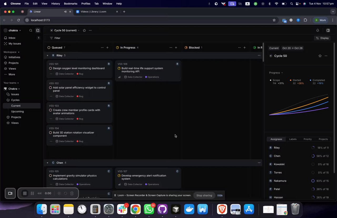This screenshot has width=337, height=218.
Task: Open Chen group row options menu
Action: (x=259, y=163)
